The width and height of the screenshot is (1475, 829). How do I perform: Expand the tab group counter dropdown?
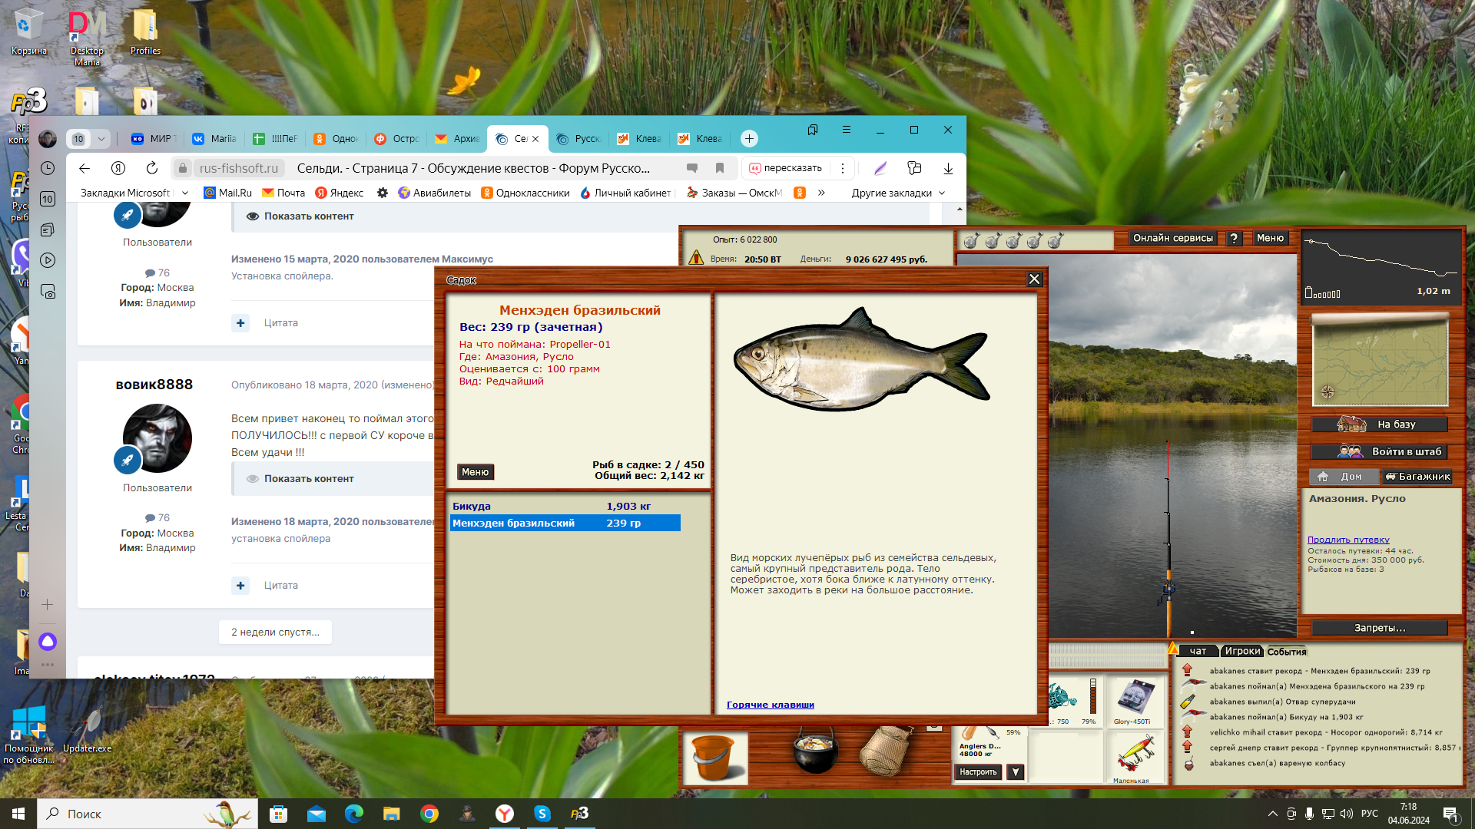pos(101,139)
